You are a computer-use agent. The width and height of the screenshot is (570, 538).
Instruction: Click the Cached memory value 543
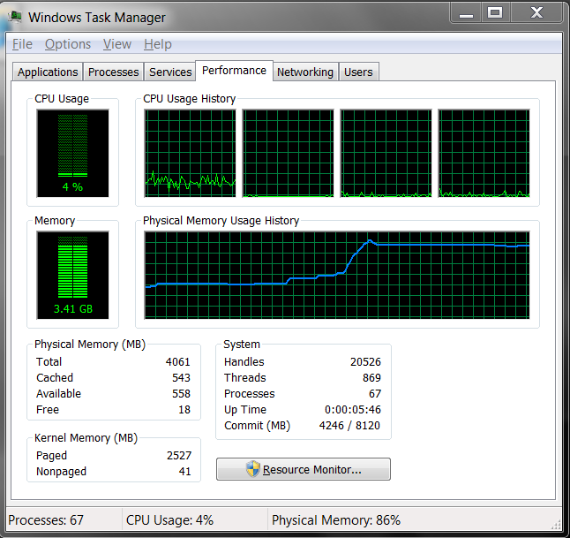[181, 378]
